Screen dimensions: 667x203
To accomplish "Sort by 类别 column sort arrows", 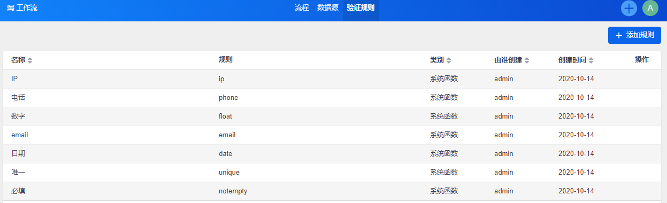I will [x=449, y=60].
